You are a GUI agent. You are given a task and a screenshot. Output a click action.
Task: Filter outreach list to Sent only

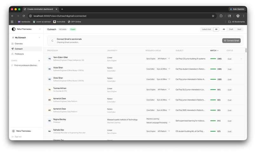coord(239,30)
